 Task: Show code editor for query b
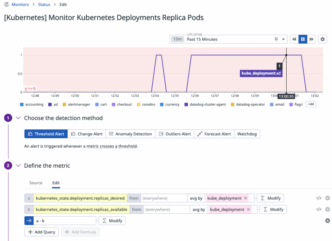click(x=319, y=210)
